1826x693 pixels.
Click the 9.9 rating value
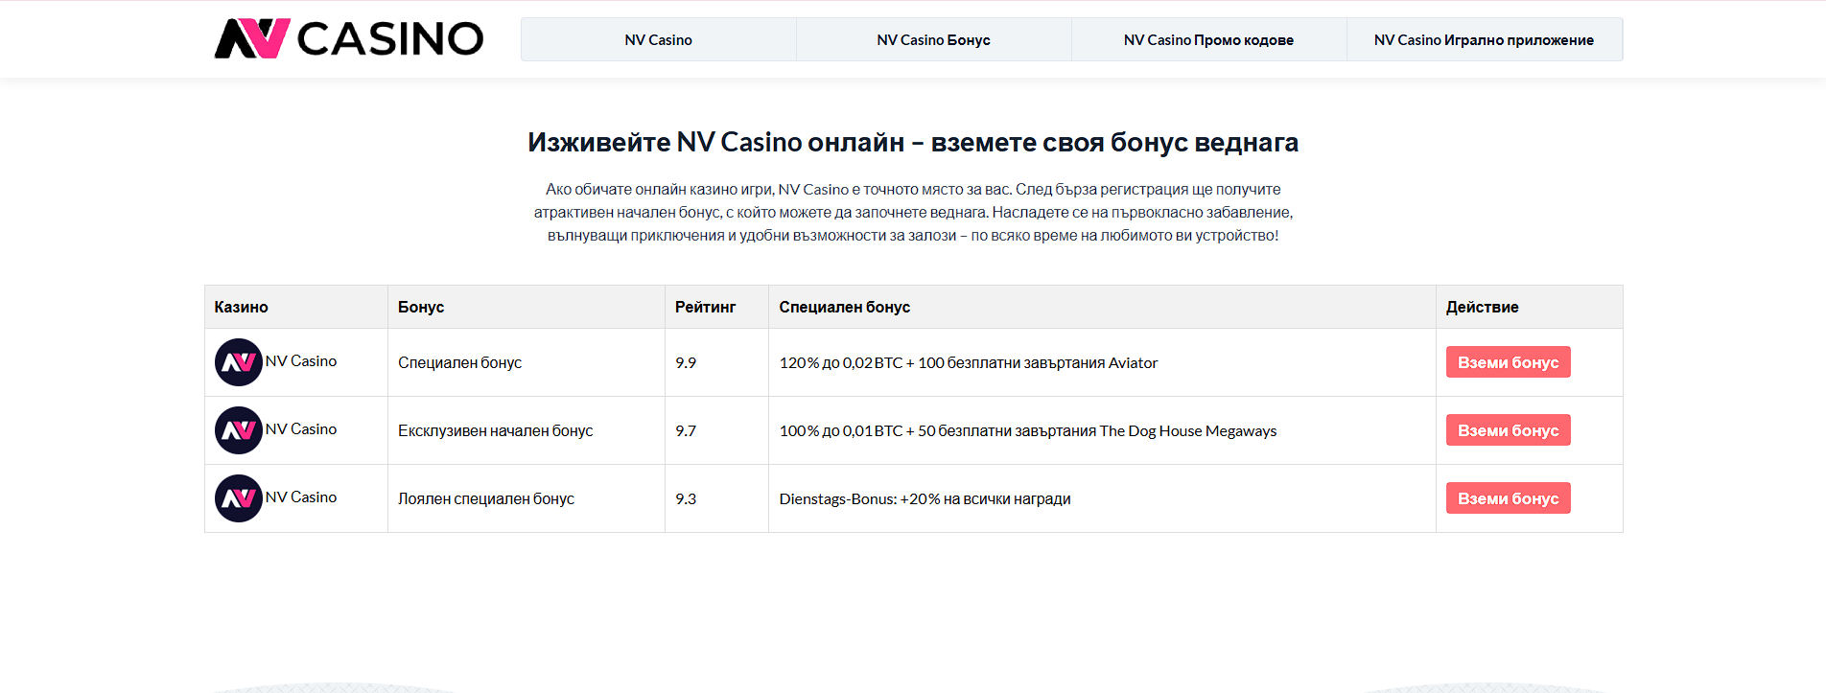click(686, 362)
